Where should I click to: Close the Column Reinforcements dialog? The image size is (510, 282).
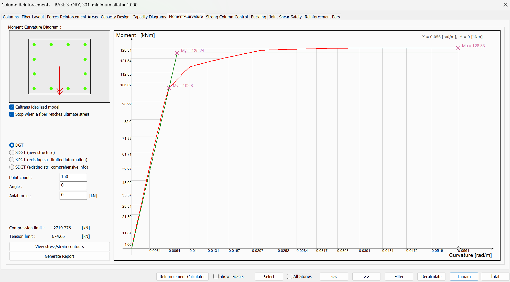point(505,5)
